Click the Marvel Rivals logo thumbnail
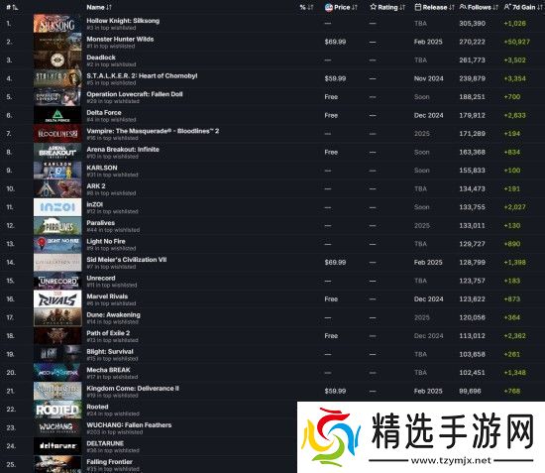 [x=57, y=299]
